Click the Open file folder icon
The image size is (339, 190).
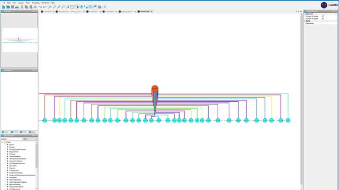click(x=8, y=7)
